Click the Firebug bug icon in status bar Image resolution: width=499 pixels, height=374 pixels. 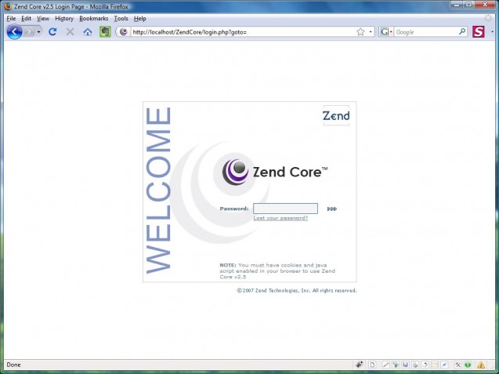[360, 365]
